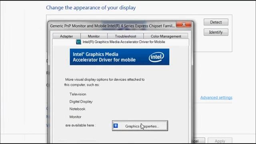The width and height of the screenshot is (256, 144).
Task: Switch to the Monitor tab
Action: [94, 36]
